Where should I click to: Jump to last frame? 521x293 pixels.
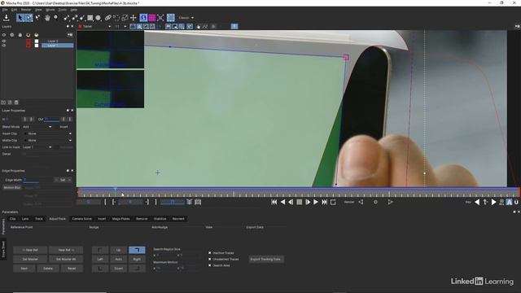(325, 202)
